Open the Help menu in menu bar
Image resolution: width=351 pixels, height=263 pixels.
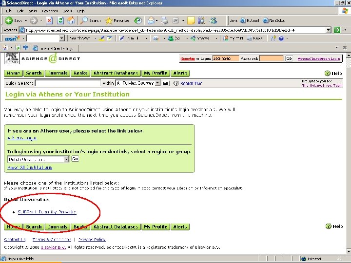(80, 11)
